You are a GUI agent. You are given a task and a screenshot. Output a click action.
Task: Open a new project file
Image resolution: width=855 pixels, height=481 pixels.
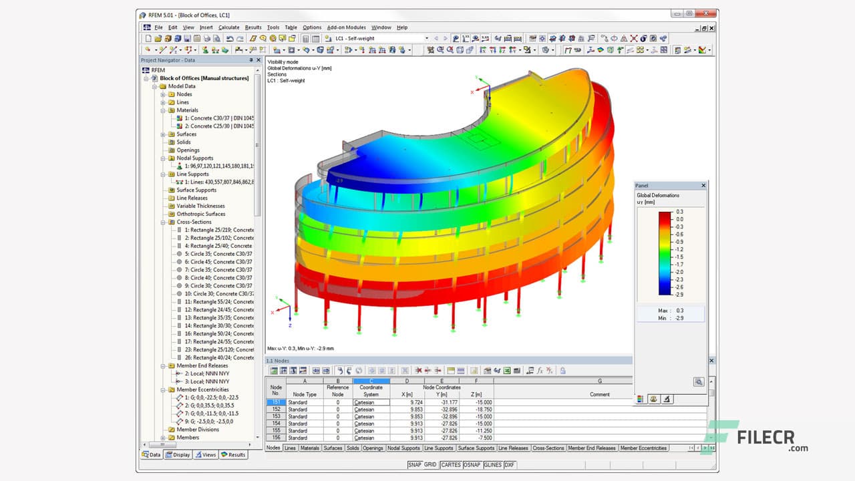pyautogui.click(x=148, y=39)
